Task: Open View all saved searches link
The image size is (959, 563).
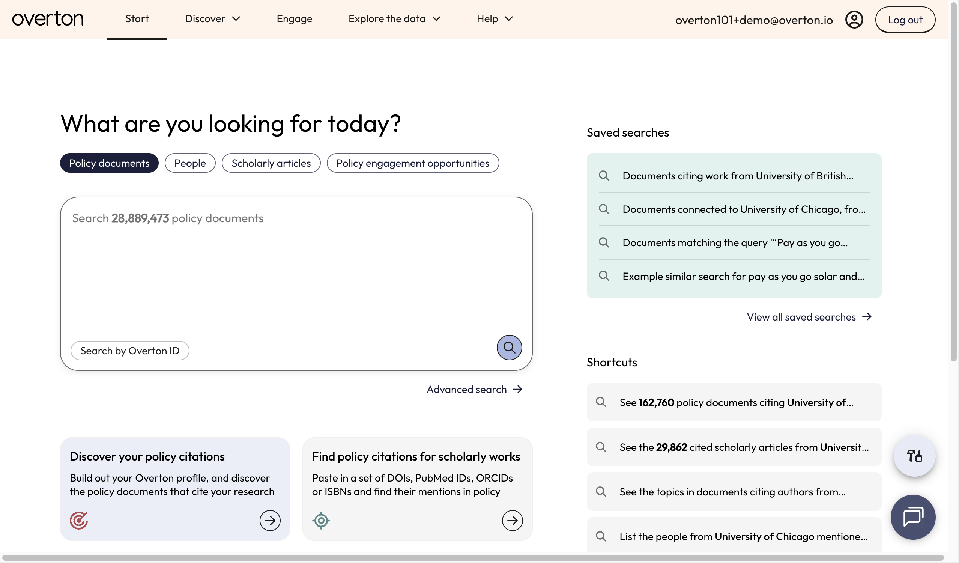Action: pos(809,317)
